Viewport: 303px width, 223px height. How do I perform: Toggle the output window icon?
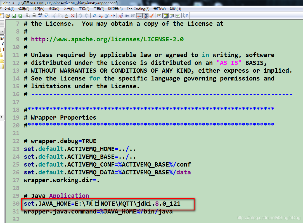point(172,16)
